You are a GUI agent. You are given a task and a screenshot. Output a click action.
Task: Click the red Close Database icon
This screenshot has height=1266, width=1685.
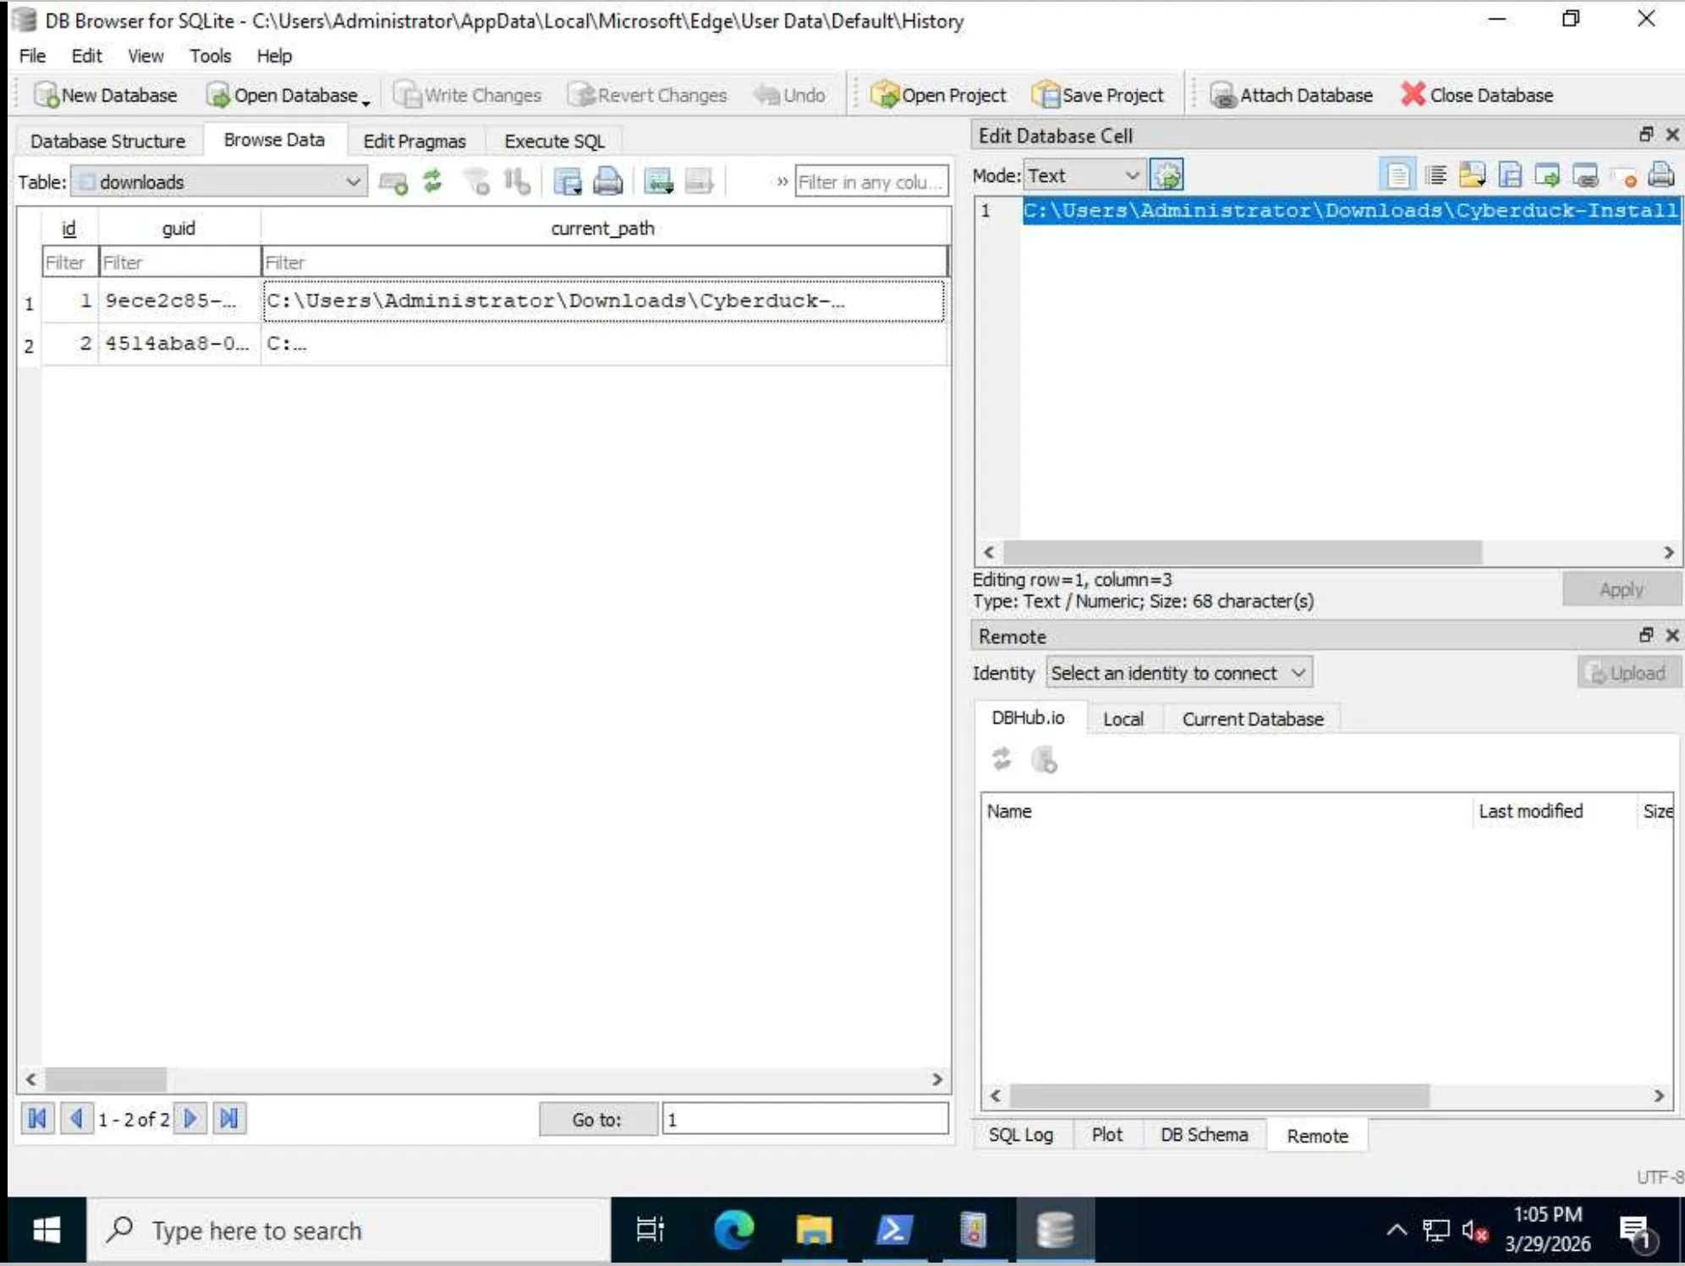click(1413, 94)
